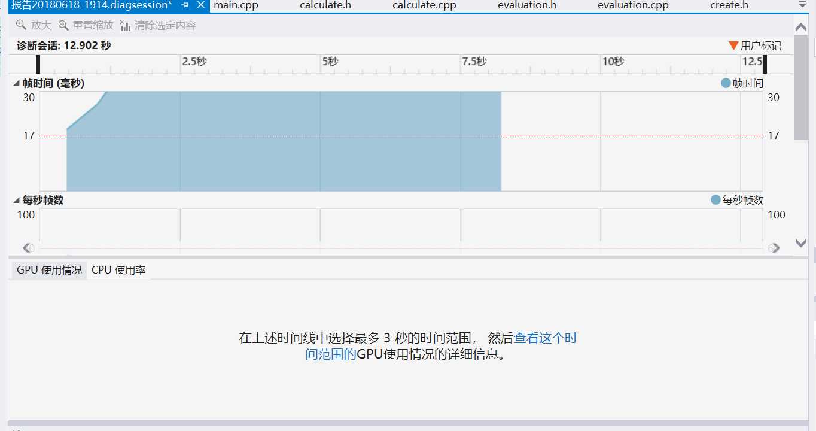
Task: Click 重置缩放 reset zoom button
Action: click(x=86, y=25)
